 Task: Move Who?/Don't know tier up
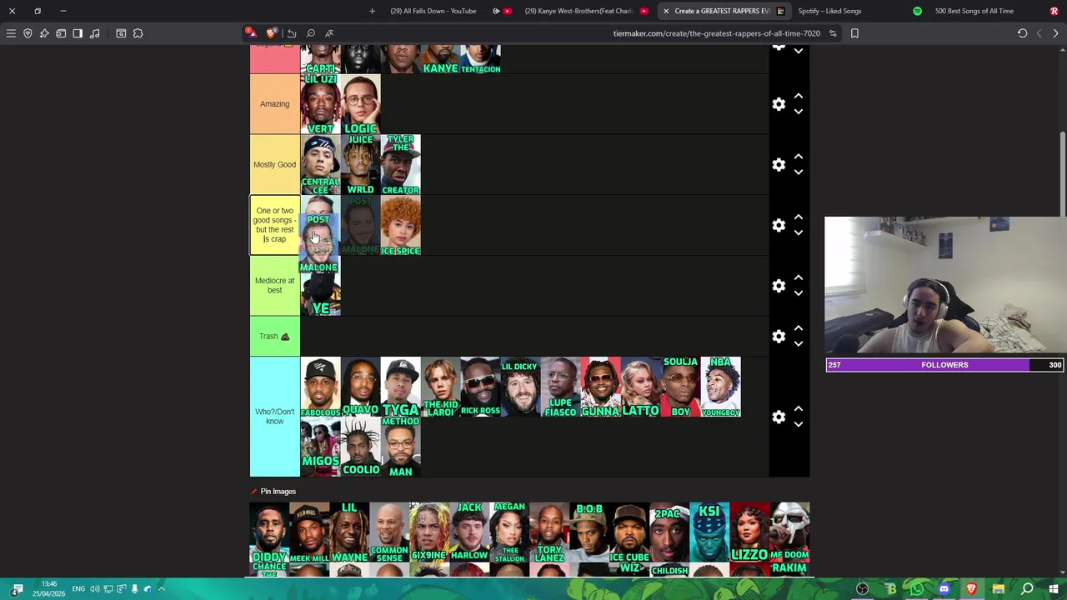click(x=799, y=409)
